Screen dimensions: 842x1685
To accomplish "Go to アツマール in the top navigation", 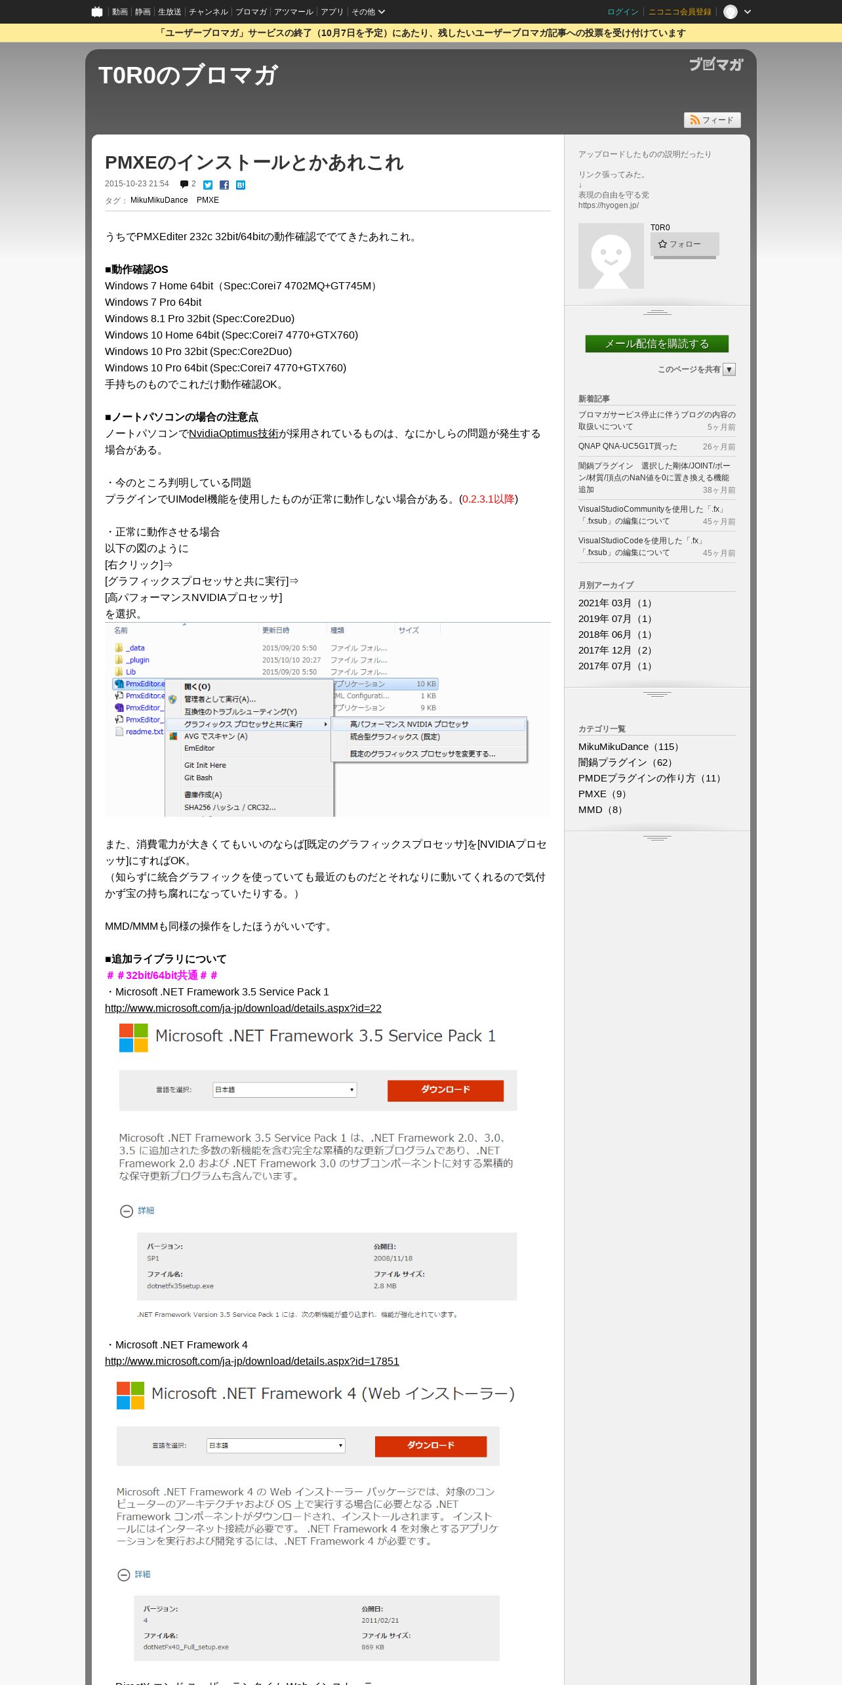I will 294,12.
